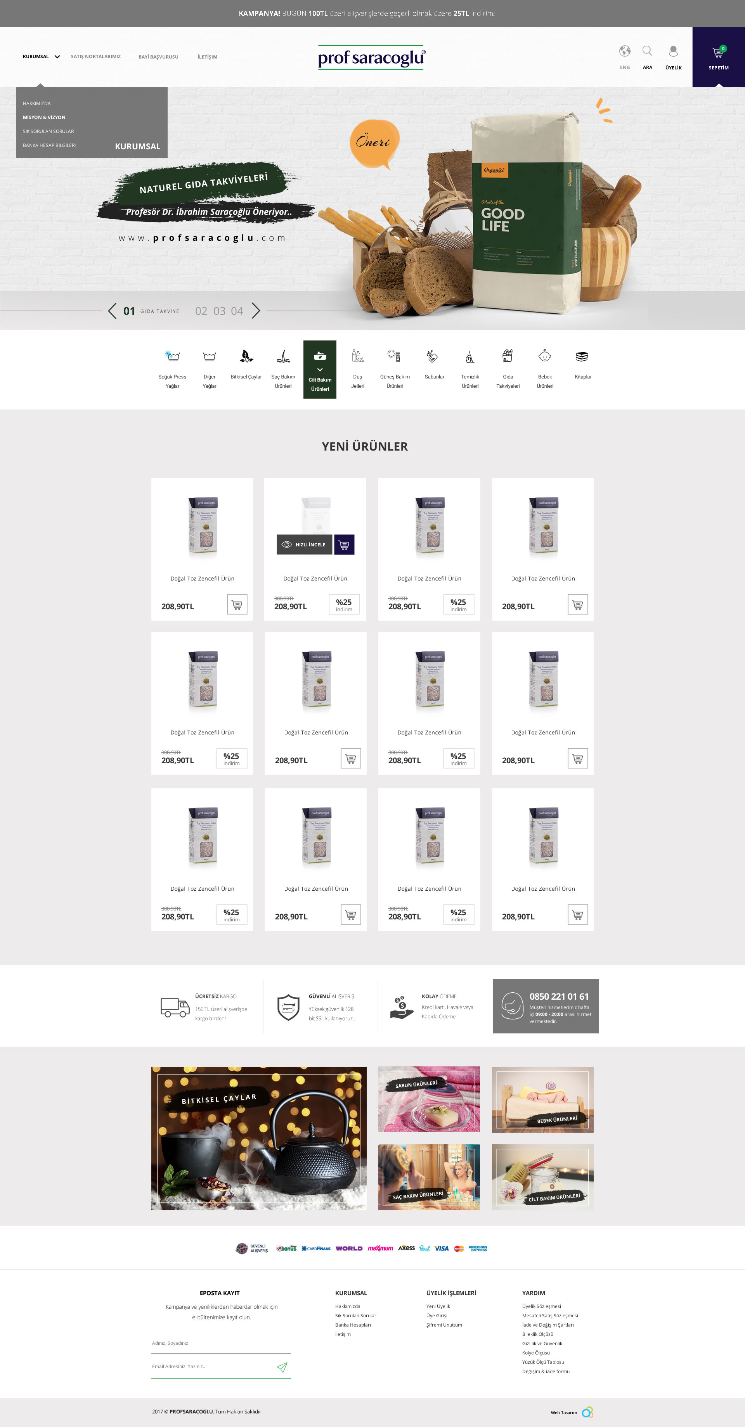Go to next slide with right arrow
Image resolution: width=745 pixels, height=1427 pixels.
[x=256, y=311]
